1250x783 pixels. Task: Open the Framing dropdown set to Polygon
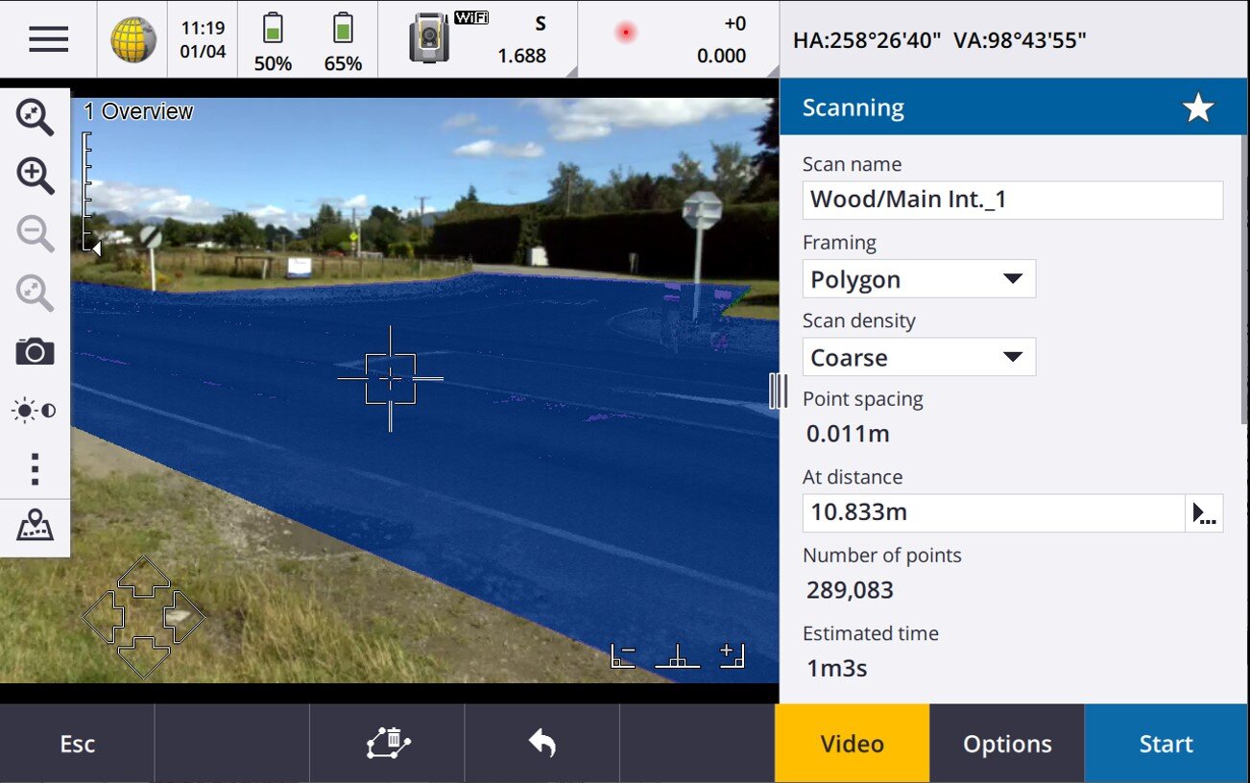(x=919, y=279)
